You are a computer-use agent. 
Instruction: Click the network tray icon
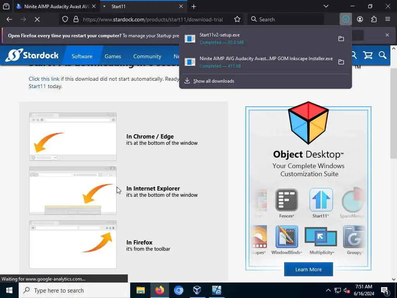(x=338, y=290)
